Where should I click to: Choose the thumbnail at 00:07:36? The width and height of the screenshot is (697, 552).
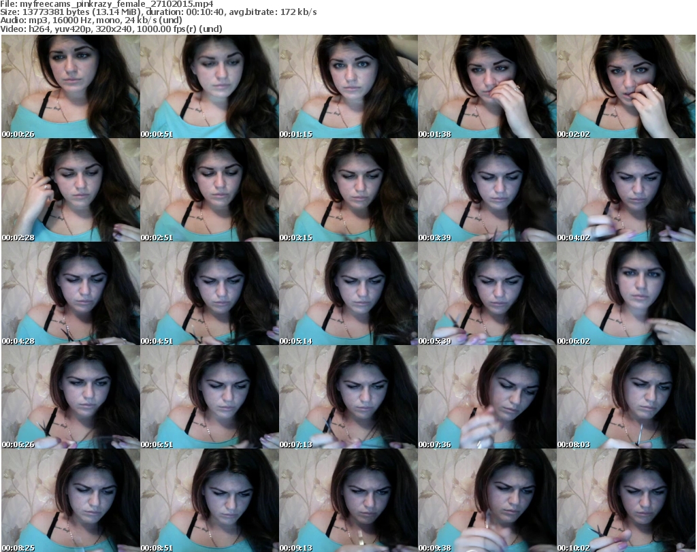click(487, 397)
